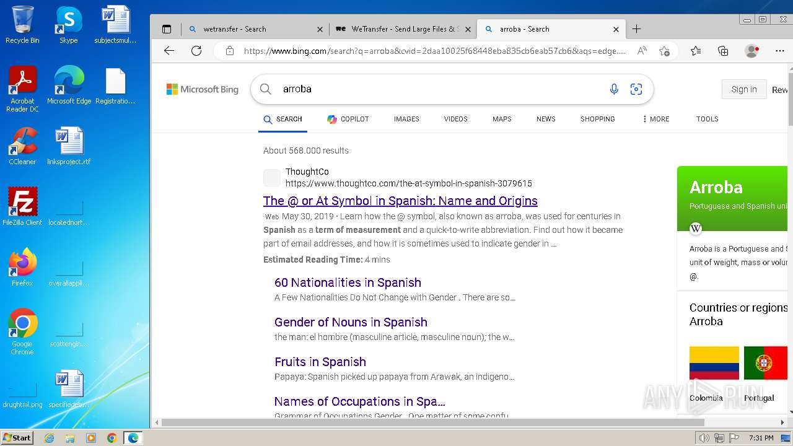Viewport: 793px width, 446px height.
Task: Click the 7:31 PM system clock
Action: click(761, 438)
